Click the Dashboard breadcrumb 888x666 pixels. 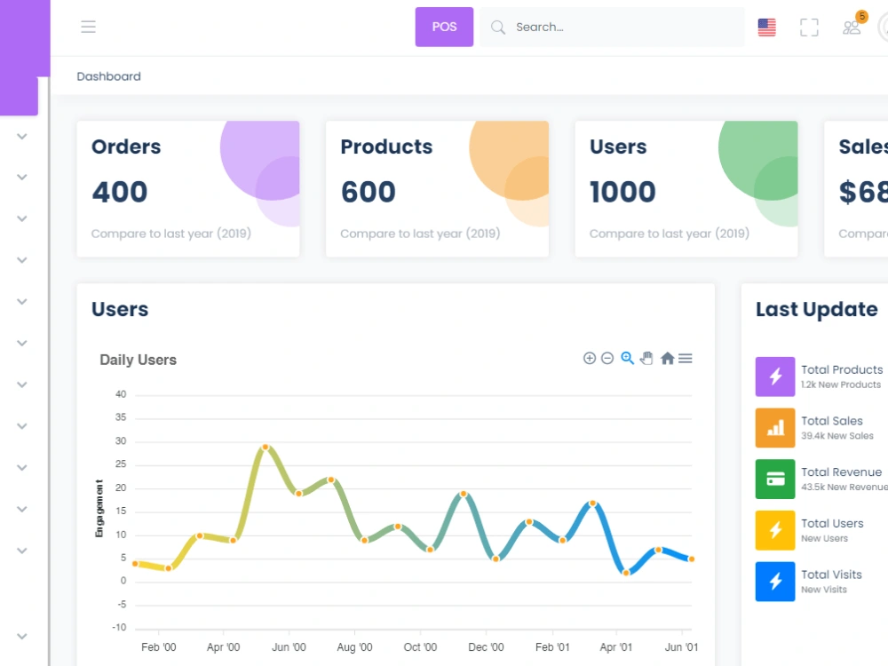click(x=108, y=76)
